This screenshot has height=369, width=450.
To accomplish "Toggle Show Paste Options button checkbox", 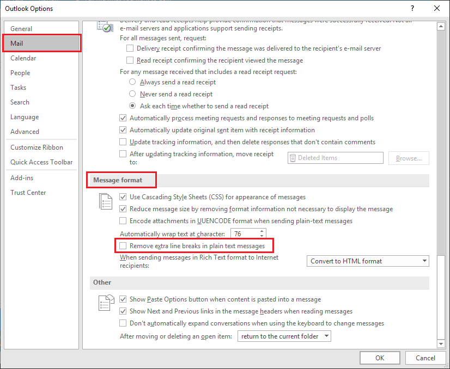I will pyautogui.click(x=123, y=299).
